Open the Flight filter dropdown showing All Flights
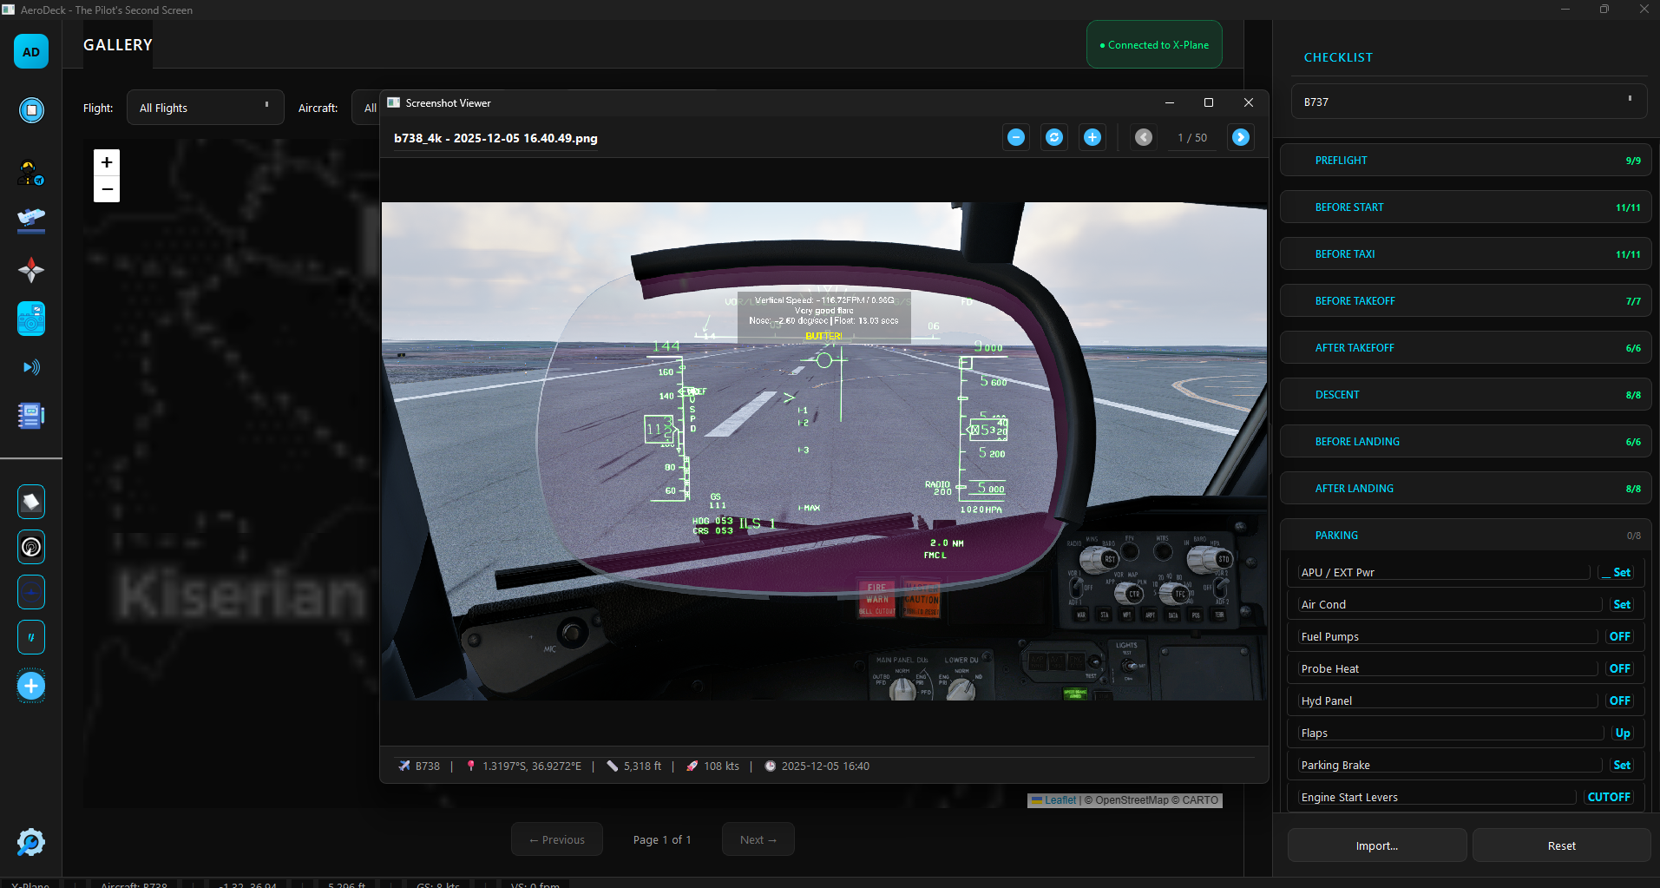This screenshot has height=888, width=1660. 205,107
